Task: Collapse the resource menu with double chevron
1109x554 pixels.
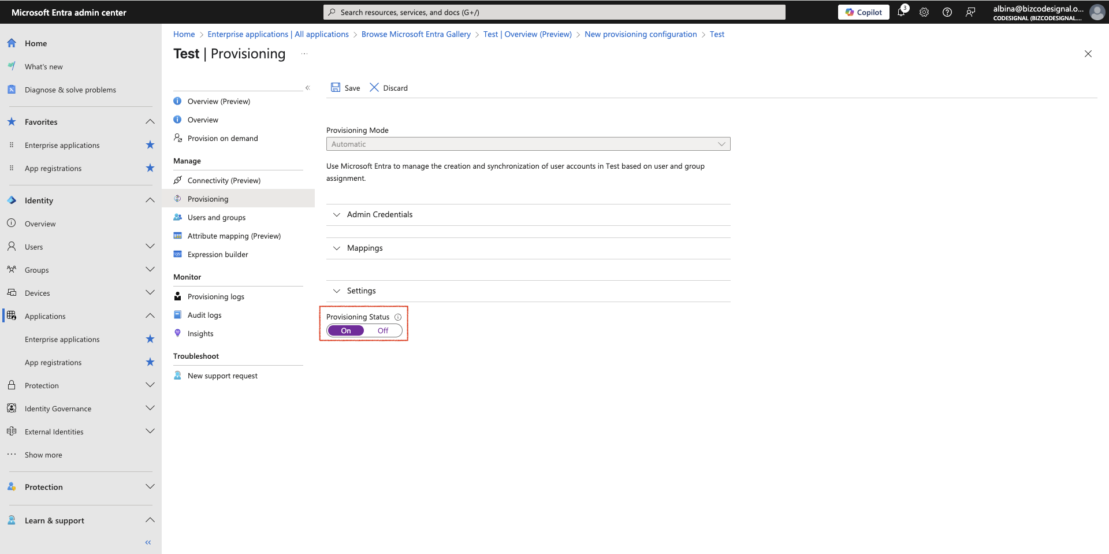Action: tap(308, 88)
